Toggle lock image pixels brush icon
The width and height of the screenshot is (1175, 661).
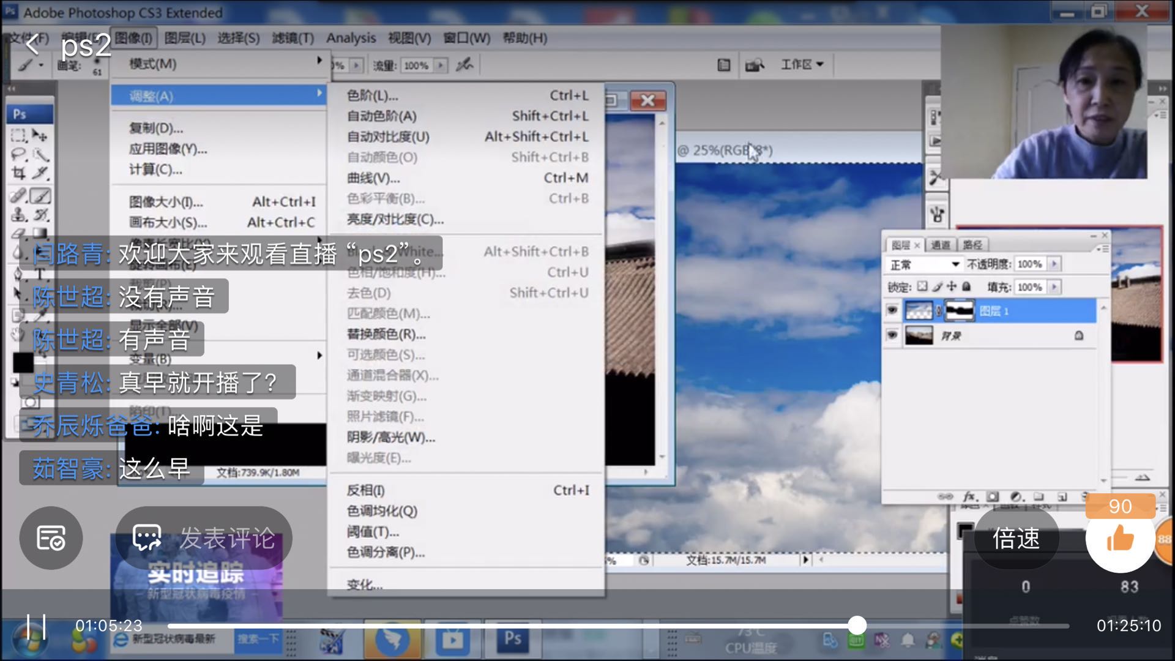pyautogui.click(x=937, y=286)
